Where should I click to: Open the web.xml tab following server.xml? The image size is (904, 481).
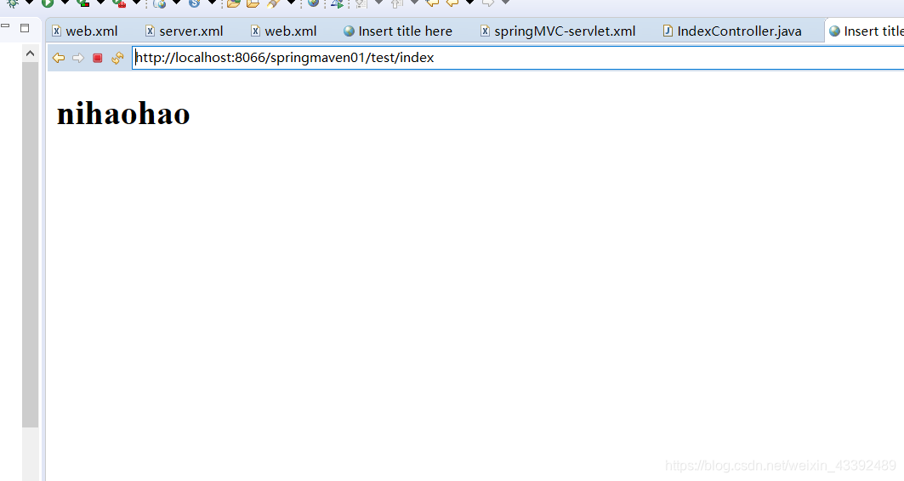pyautogui.click(x=284, y=31)
